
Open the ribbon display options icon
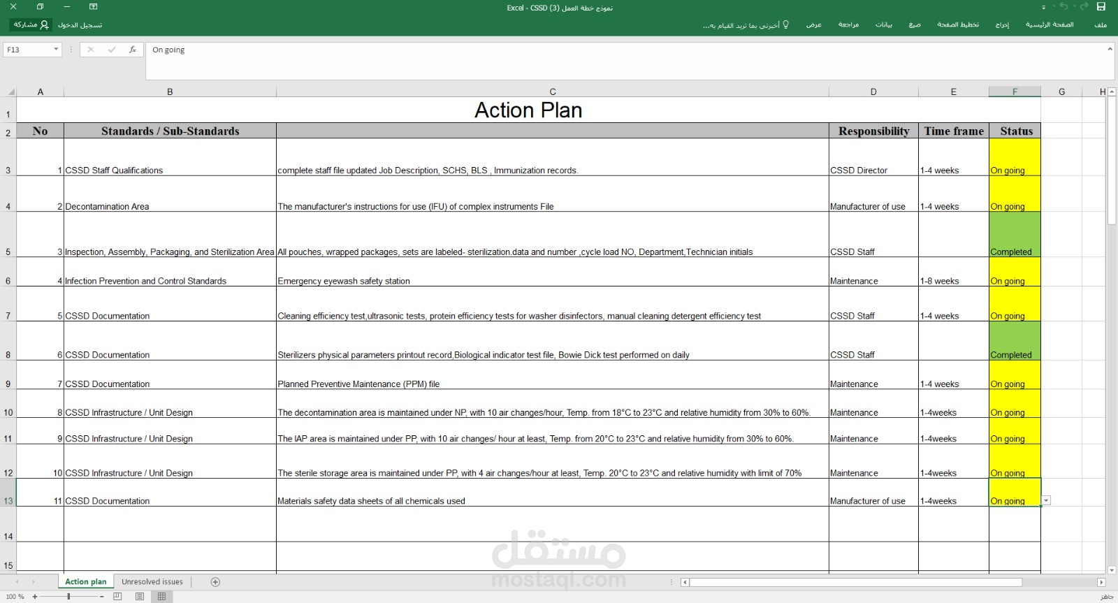(x=93, y=7)
